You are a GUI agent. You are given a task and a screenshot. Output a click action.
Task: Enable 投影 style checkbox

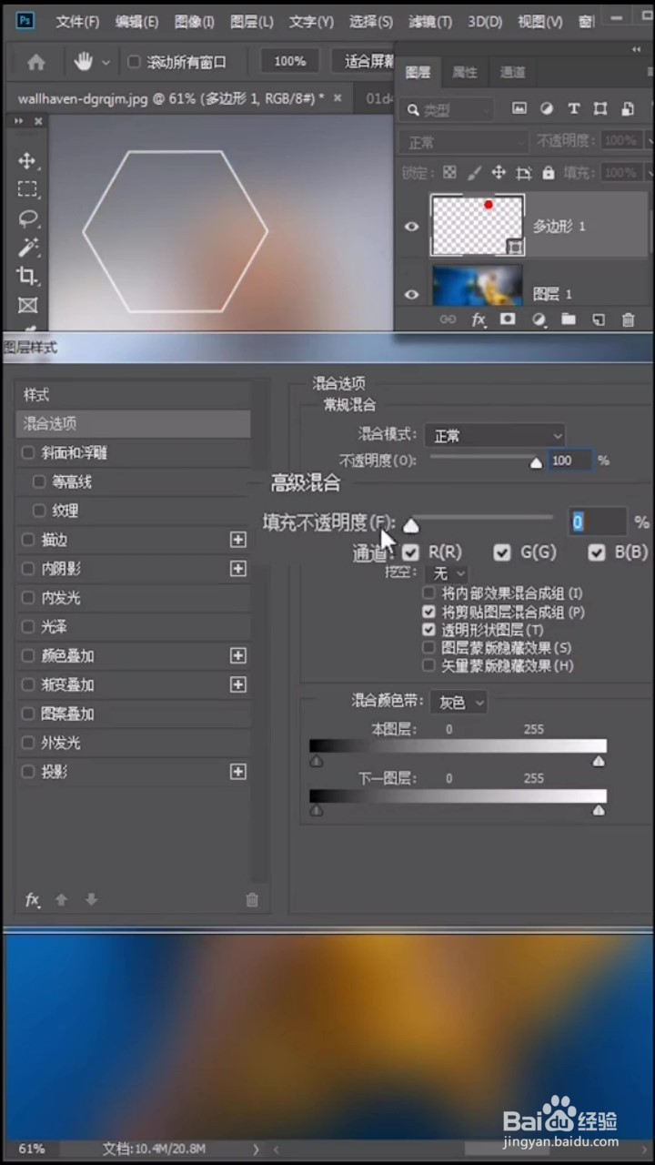tap(28, 772)
